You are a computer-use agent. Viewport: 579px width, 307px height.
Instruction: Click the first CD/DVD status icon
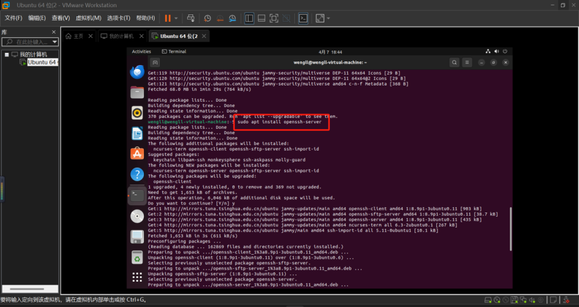pos(497,300)
